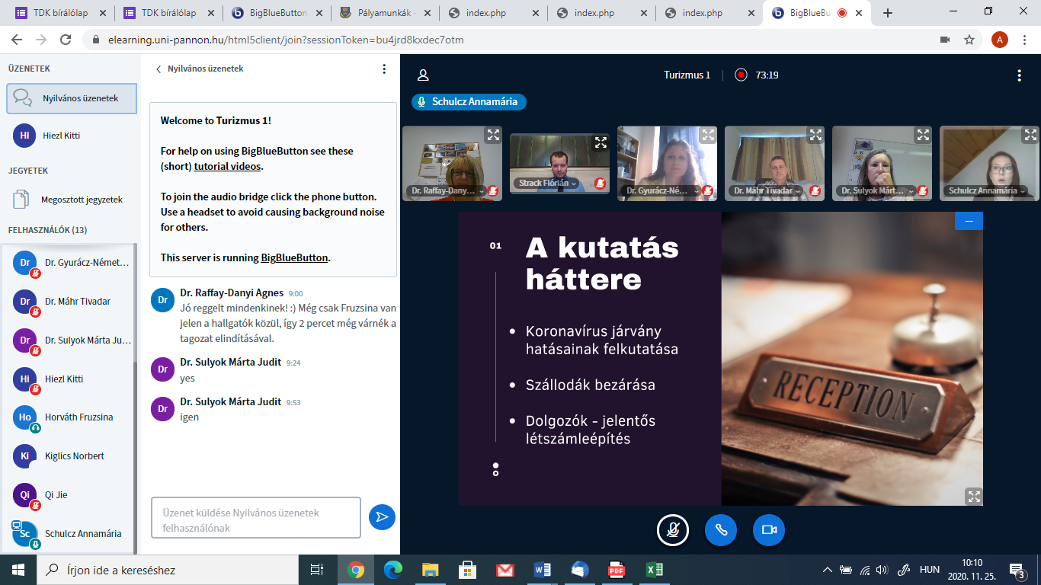Image resolution: width=1041 pixels, height=585 pixels.
Task: Unmute the microphone
Action: click(x=673, y=530)
